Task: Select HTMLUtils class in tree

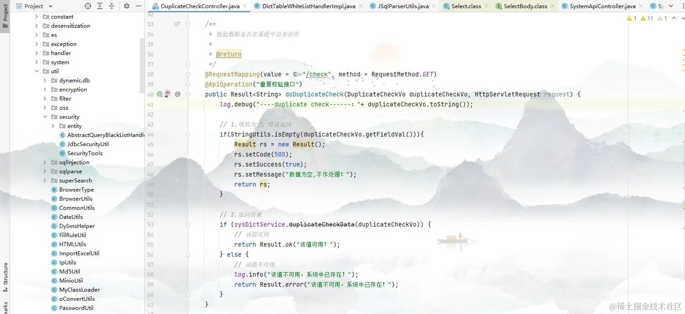Action: pos(68,244)
